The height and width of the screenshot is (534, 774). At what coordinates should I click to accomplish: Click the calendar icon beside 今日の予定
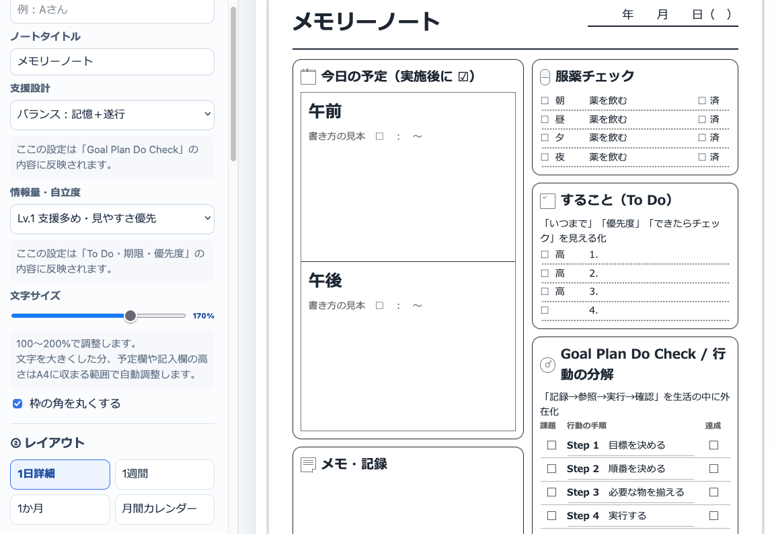pos(308,77)
